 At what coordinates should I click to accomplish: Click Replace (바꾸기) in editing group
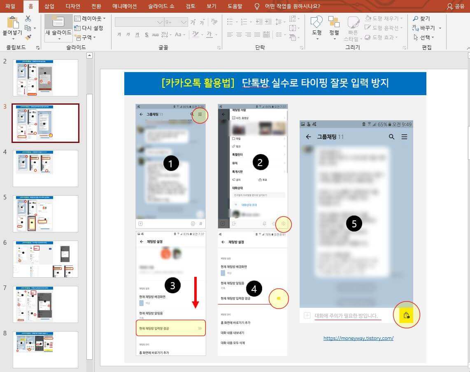423,28
